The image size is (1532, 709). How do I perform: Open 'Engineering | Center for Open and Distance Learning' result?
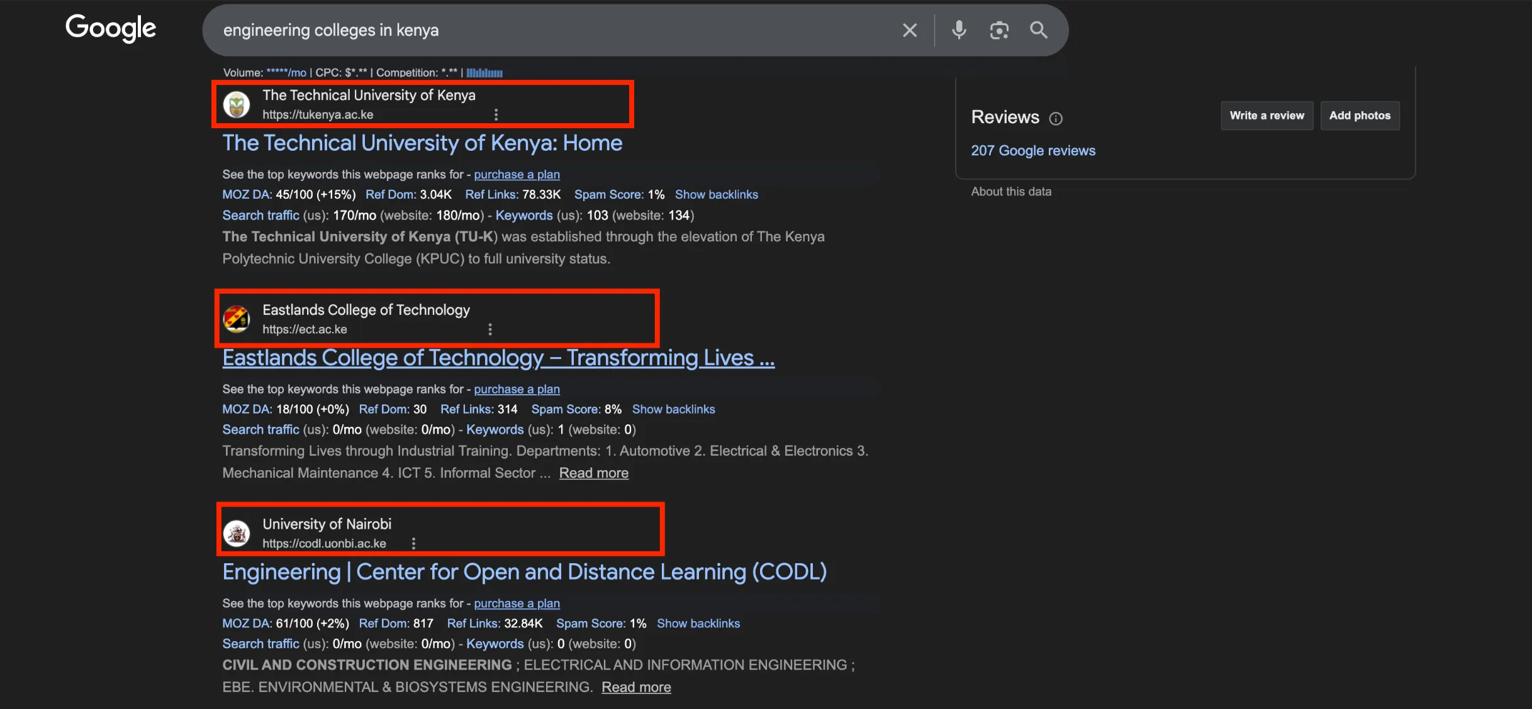(x=525, y=572)
